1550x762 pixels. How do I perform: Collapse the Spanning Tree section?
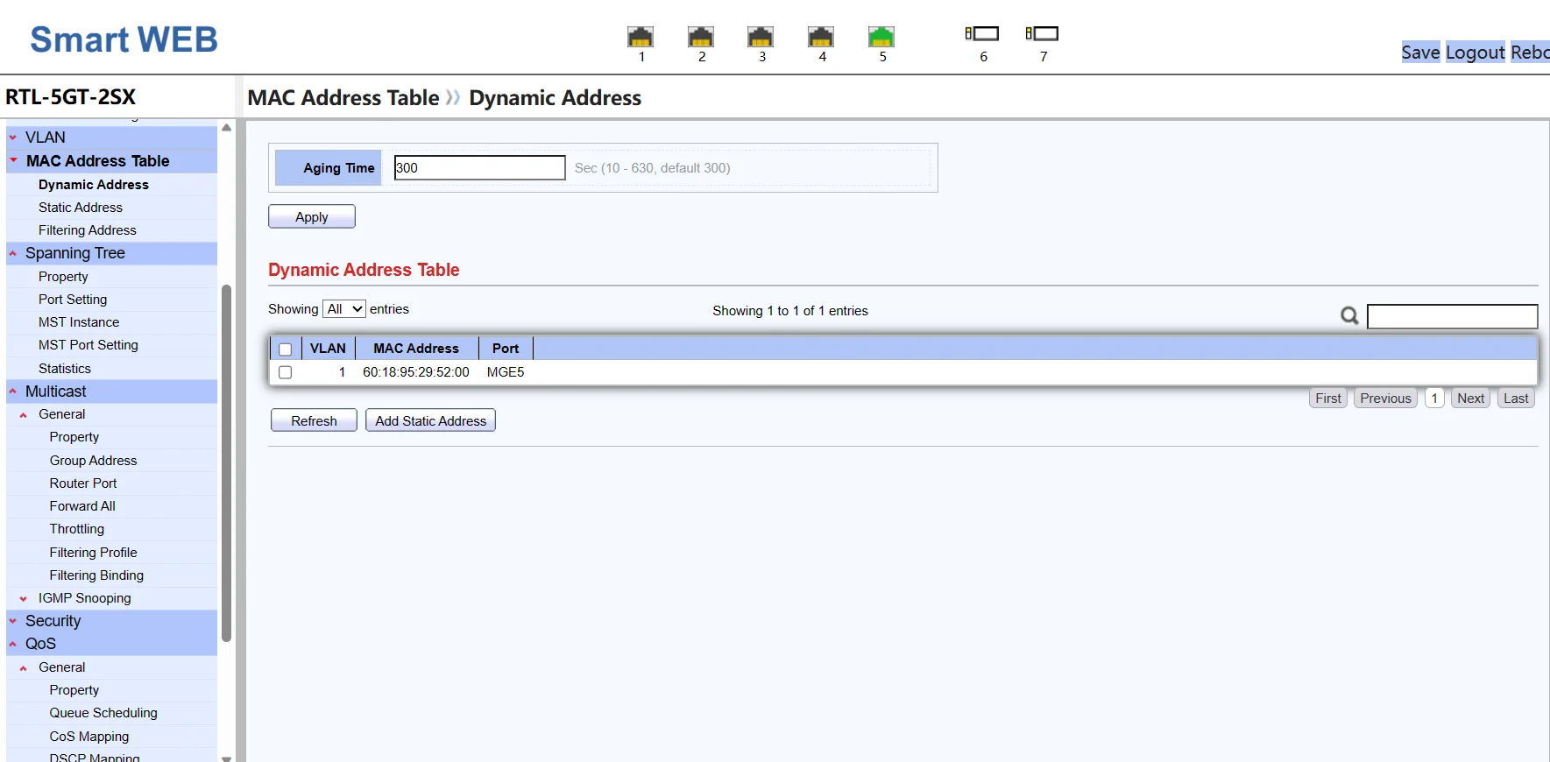point(74,253)
